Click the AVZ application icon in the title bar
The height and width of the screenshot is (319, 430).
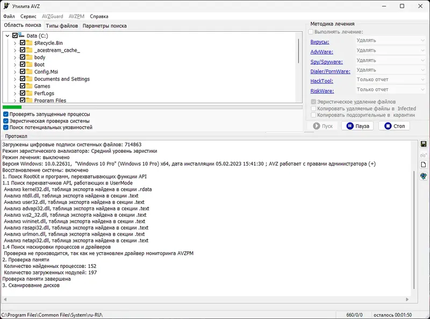tap(6, 6)
